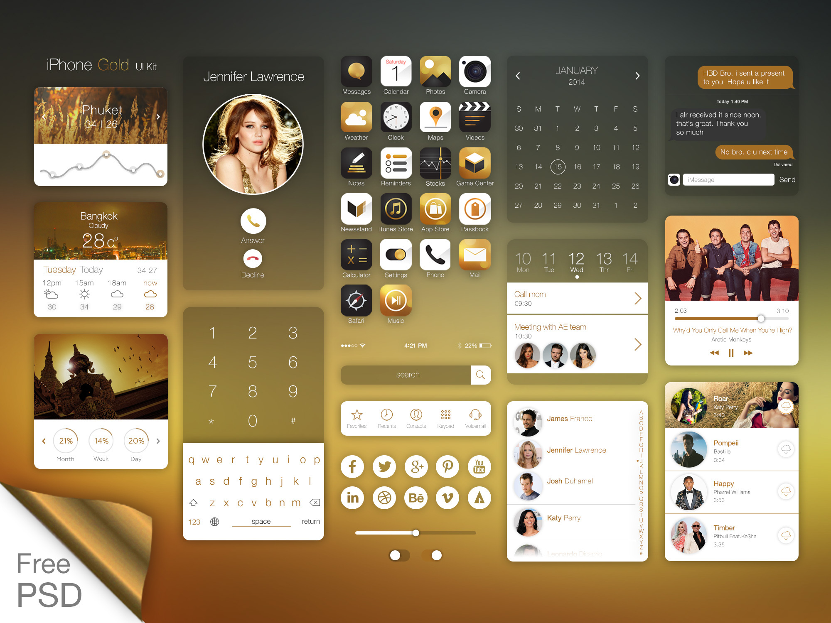
Task: Open the Music app icon
Action: (395, 306)
